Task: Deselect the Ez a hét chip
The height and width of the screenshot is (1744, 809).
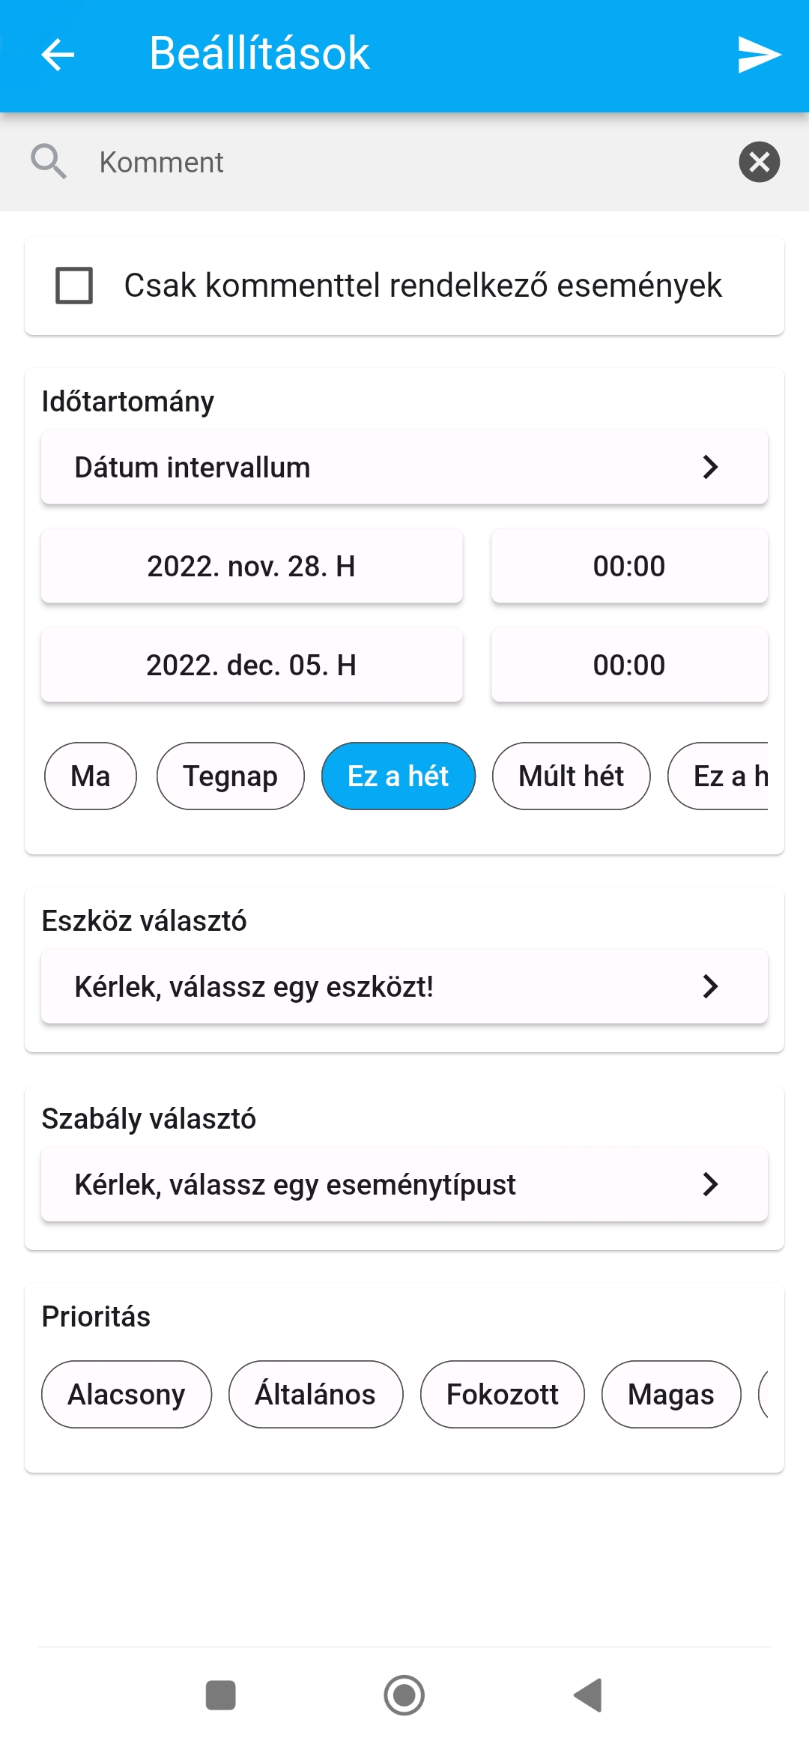Action: tap(398, 776)
